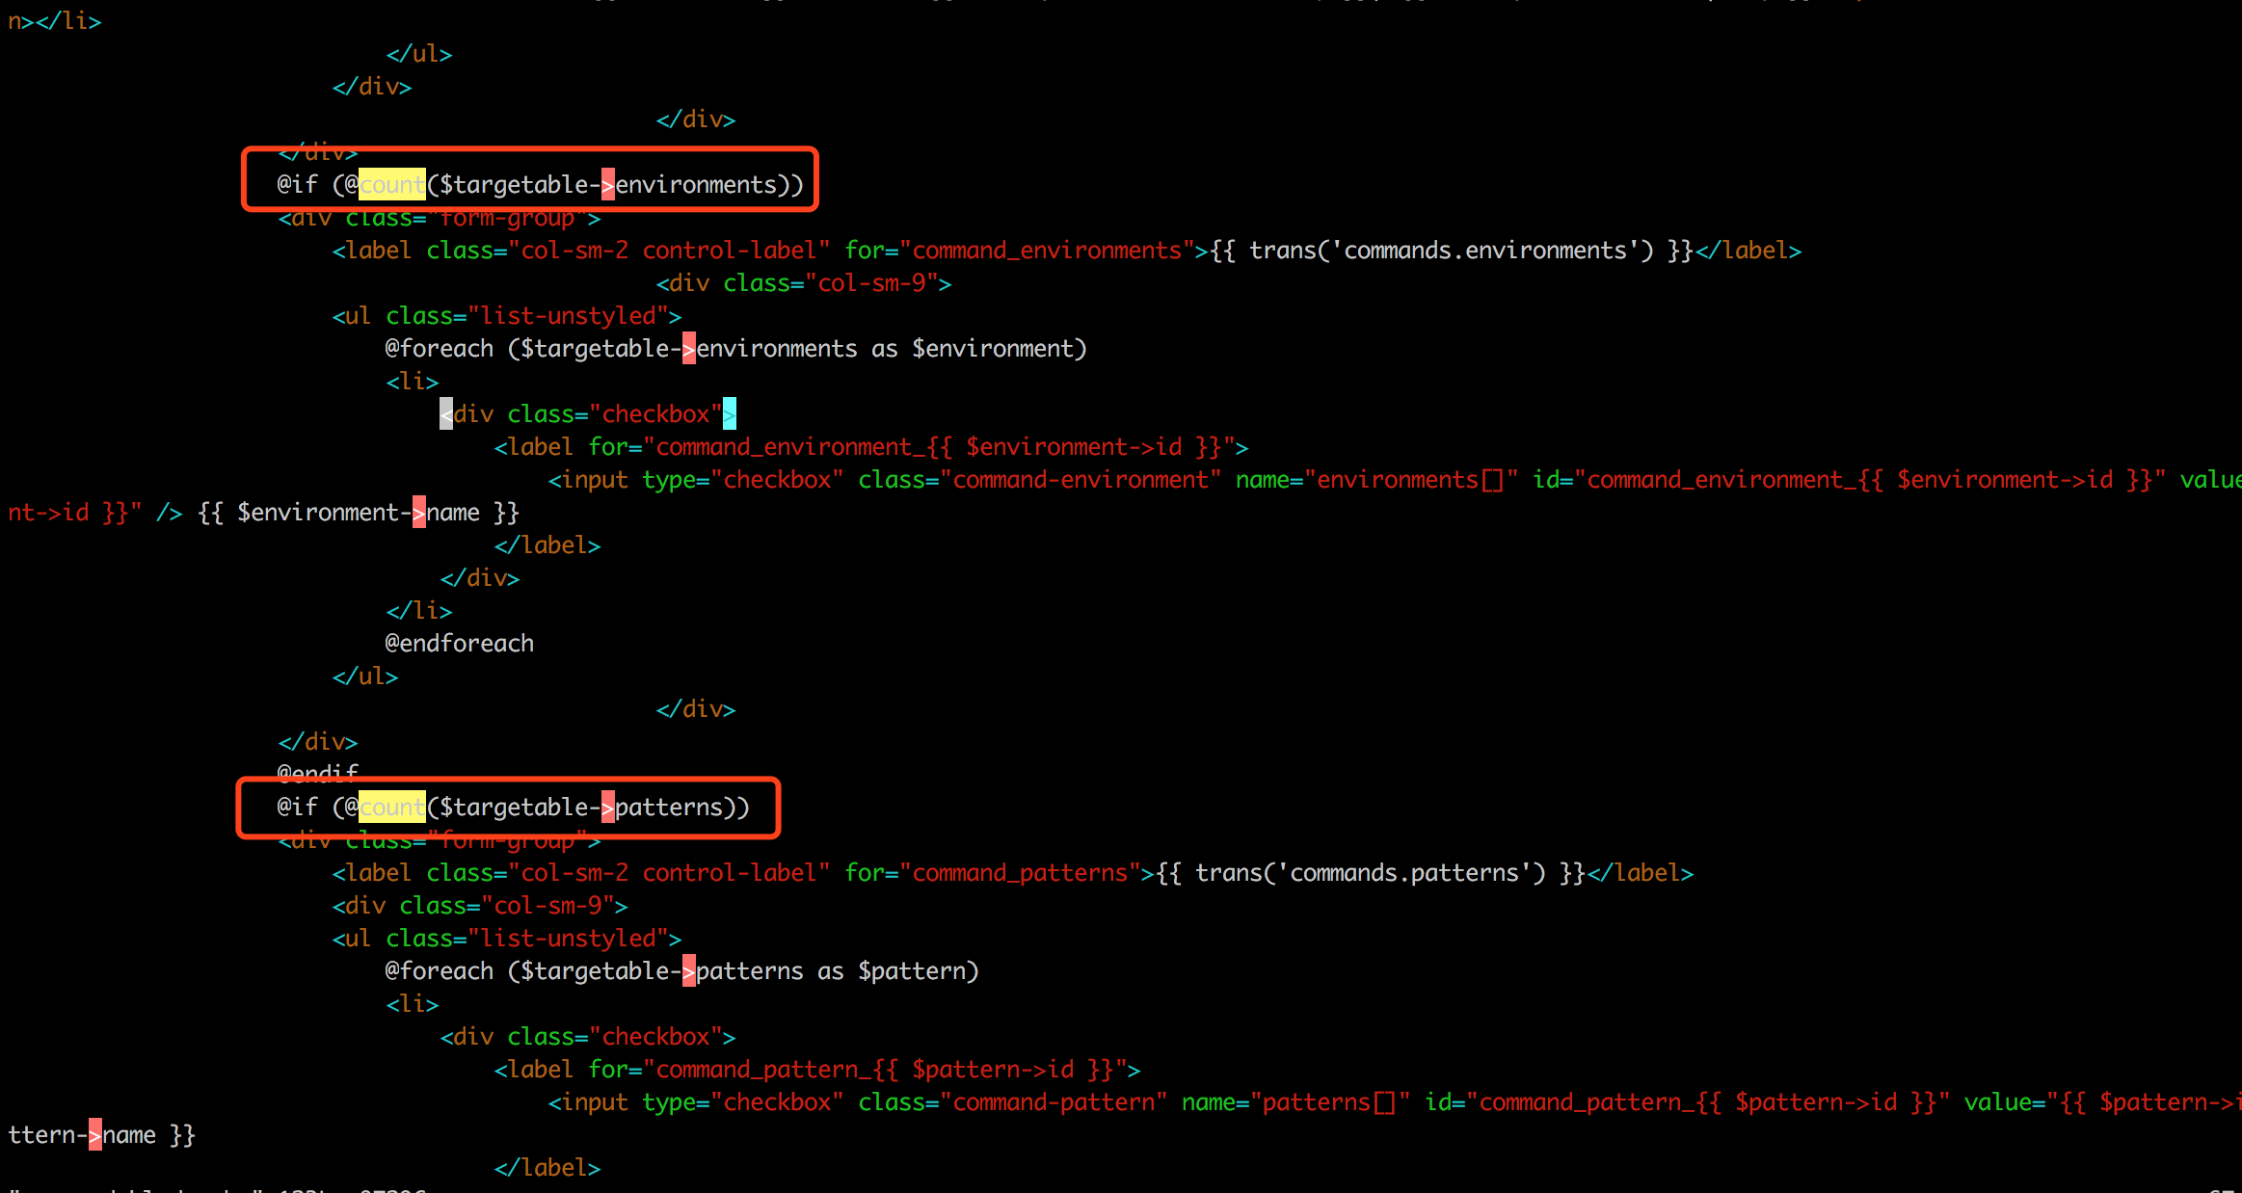This screenshot has height=1193, width=2242.
Task: Click the red highlighted arrow in $environment->name
Action: [x=418, y=512]
